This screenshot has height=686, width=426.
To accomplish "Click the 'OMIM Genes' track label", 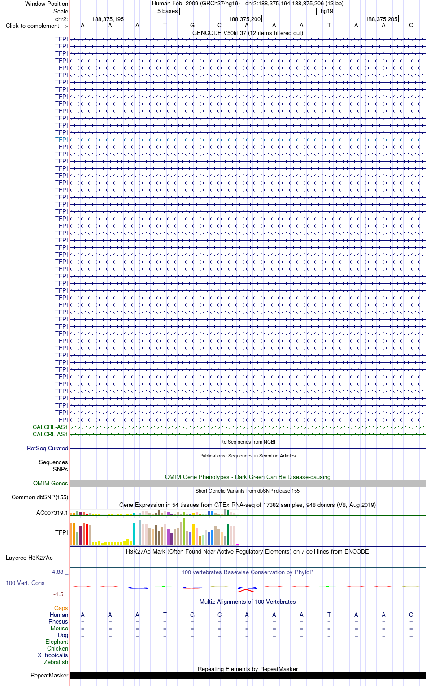I will tap(51, 483).
